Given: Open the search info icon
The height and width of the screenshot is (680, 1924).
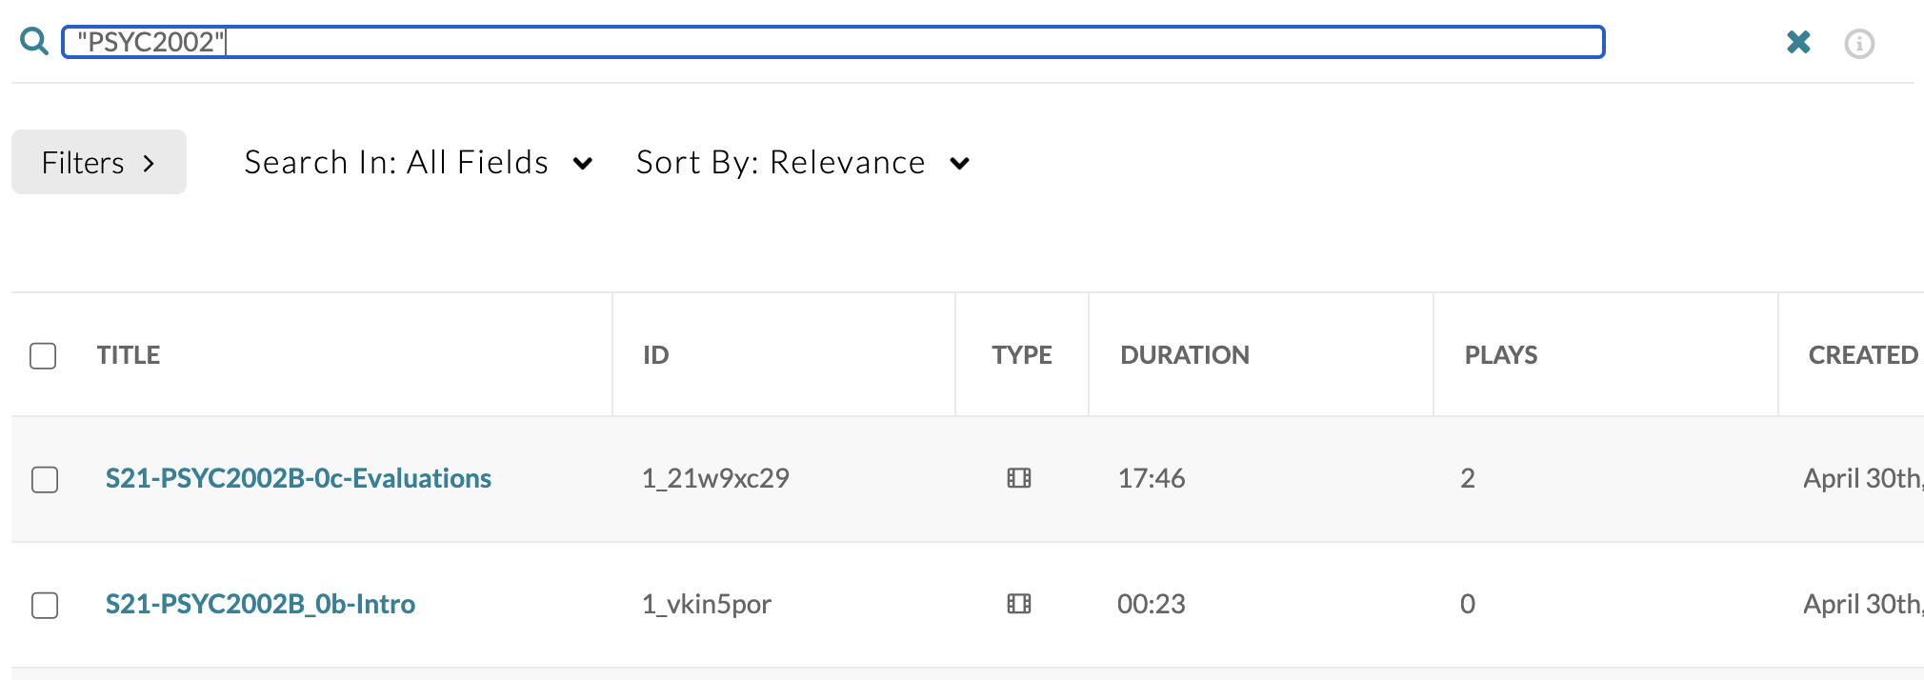Looking at the screenshot, I should (x=1858, y=44).
